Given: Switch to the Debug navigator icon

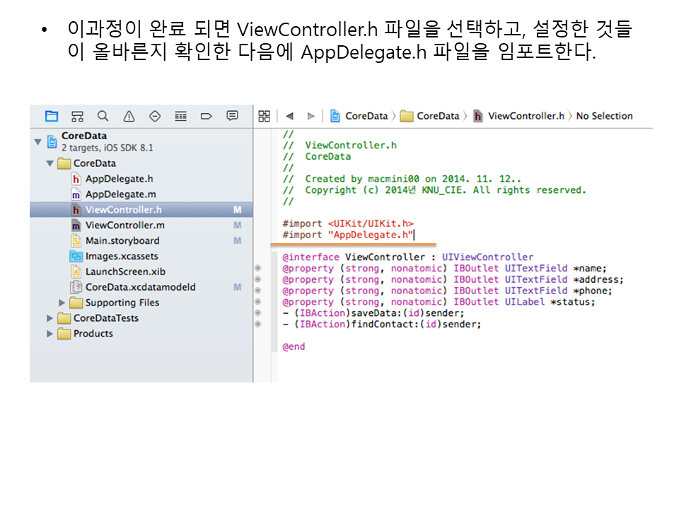Looking at the screenshot, I should (x=180, y=116).
